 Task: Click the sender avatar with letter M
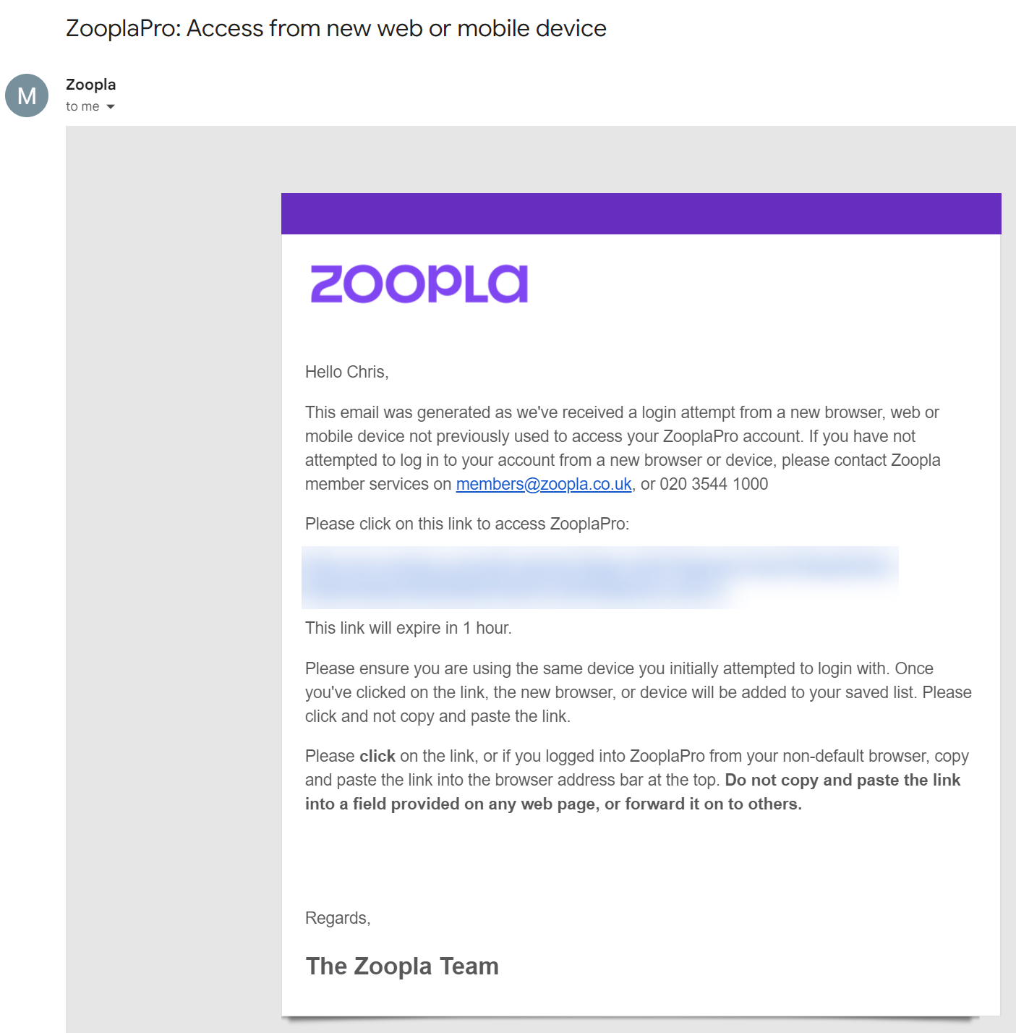point(27,95)
